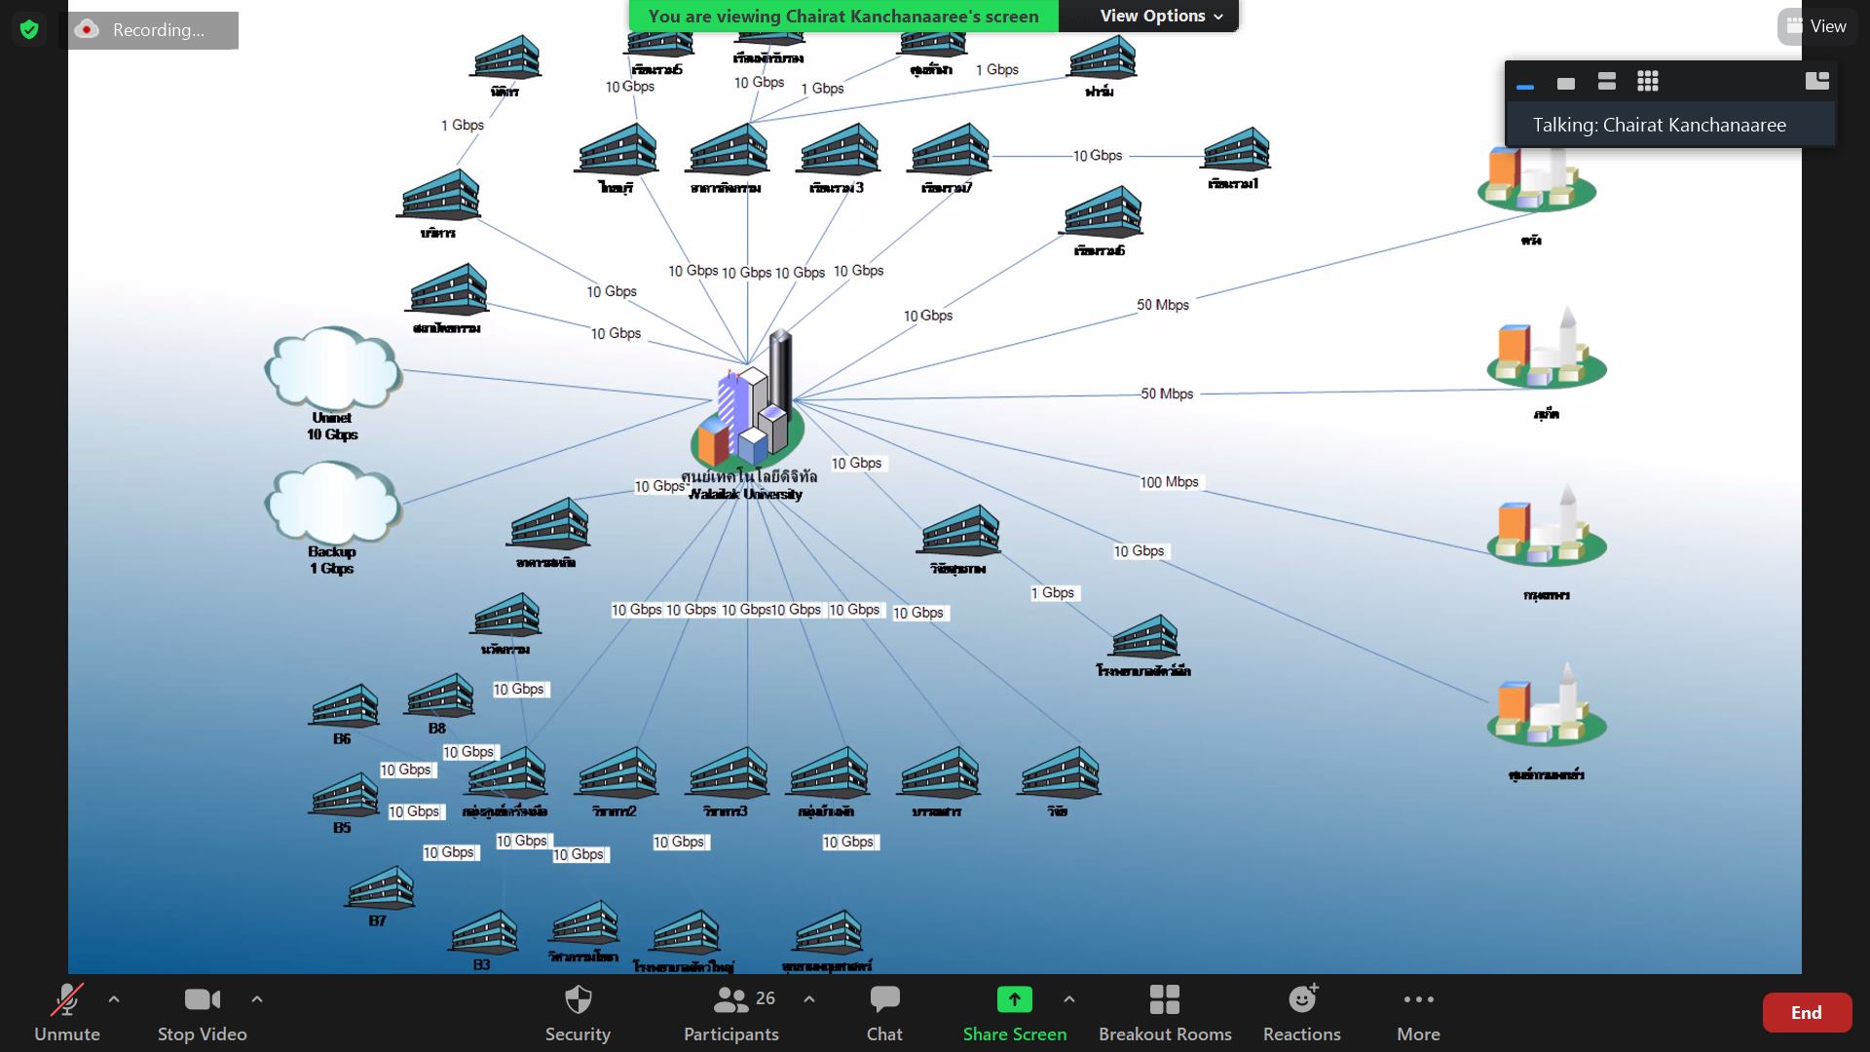The height and width of the screenshot is (1052, 1870).
Task: Expand Share Screen options chevron
Action: pyautogui.click(x=1069, y=999)
